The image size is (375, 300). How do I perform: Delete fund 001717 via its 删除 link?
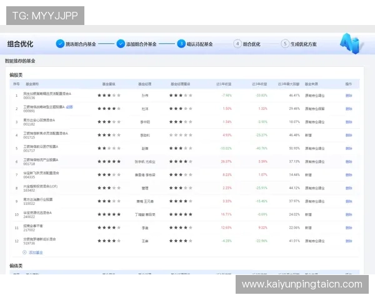(x=349, y=148)
